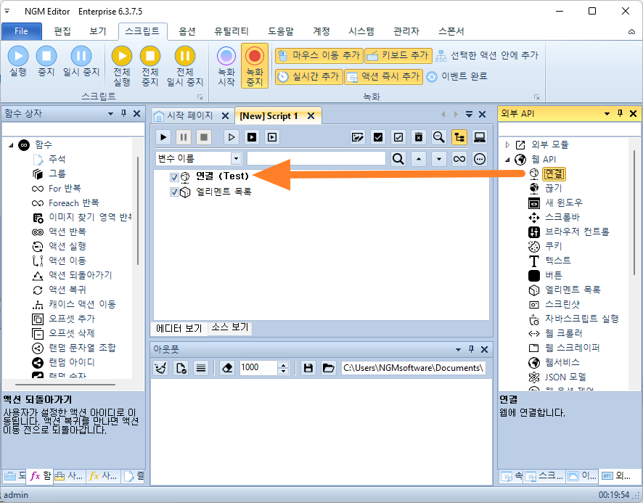This screenshot has width=643, height=503.
Task: Click 이벤트 완료 button
Action: point(456,76)
